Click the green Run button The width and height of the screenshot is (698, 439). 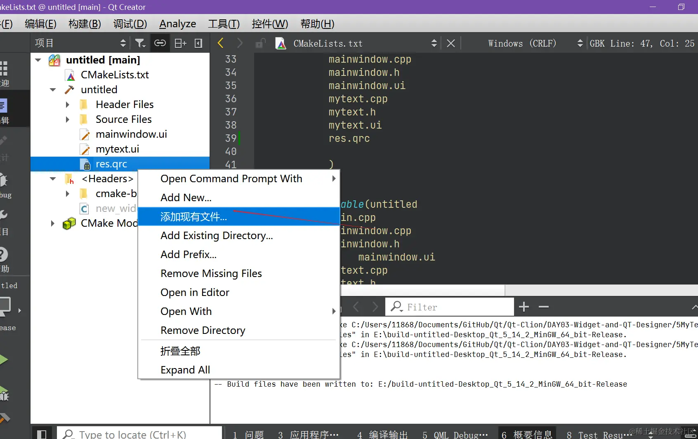3,359
